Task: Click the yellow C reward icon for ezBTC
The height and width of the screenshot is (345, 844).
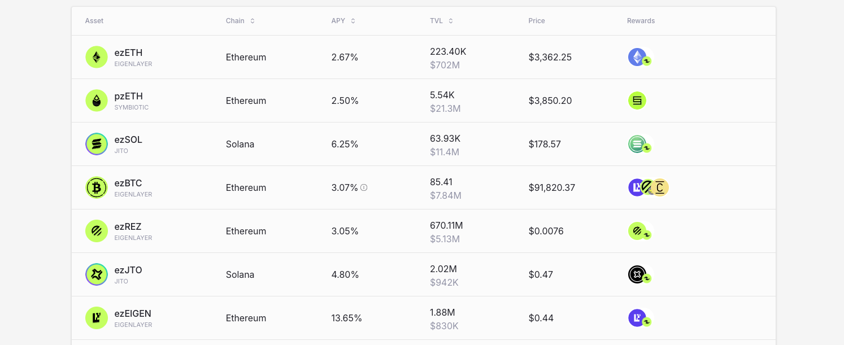Action: pyautogui.click(x=660, y=187)
